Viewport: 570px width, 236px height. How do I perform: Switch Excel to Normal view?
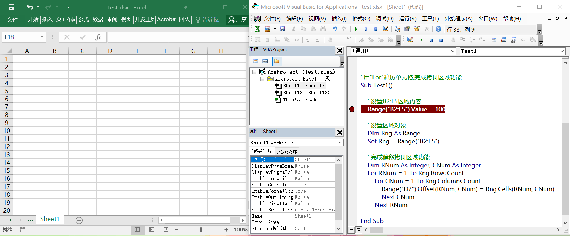(137, 230)
